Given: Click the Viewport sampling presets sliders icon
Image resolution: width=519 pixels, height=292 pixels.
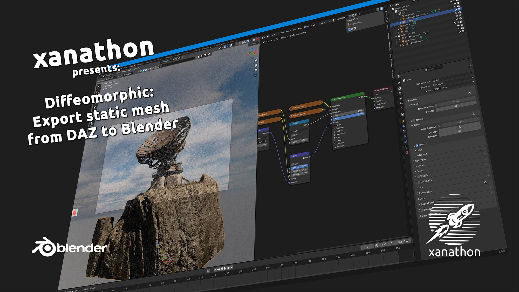Looking at the screenshot, I should [x=474, y=114].
